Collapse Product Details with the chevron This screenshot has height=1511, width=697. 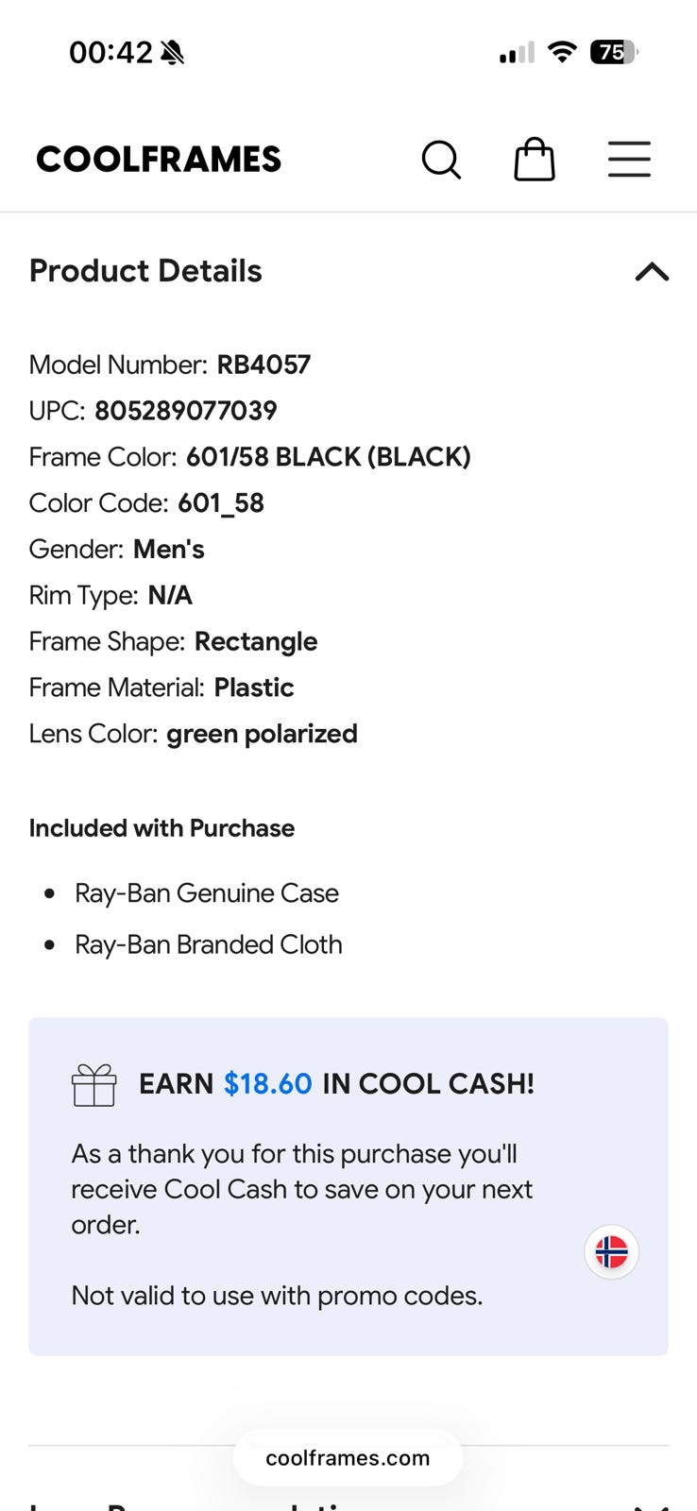(x=652, y=272)
